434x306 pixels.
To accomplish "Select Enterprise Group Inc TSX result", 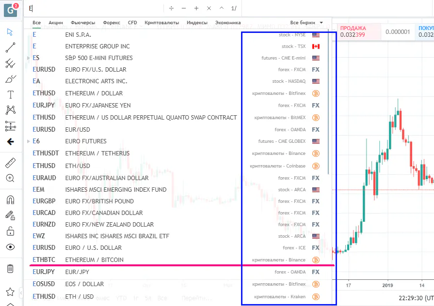I will point(177,46).
